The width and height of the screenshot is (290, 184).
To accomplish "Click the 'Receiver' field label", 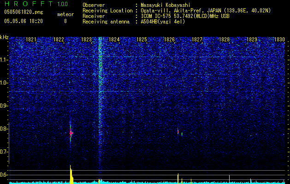I will click(94, 16).
